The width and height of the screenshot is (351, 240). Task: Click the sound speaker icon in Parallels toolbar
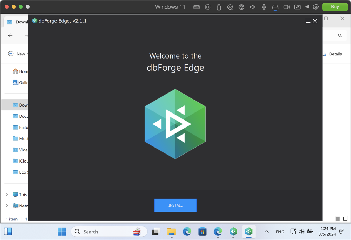click(x=252, y=7)
